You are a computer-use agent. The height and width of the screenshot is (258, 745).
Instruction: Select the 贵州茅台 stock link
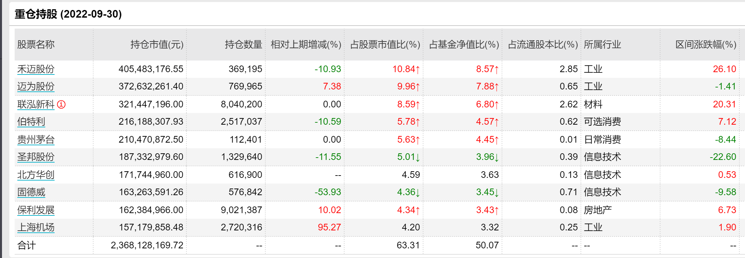tap(36, 140)
